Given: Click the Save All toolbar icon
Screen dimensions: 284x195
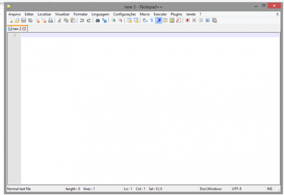Looking at the screenshot, I should pyautogui.click(x=30, y=21).
